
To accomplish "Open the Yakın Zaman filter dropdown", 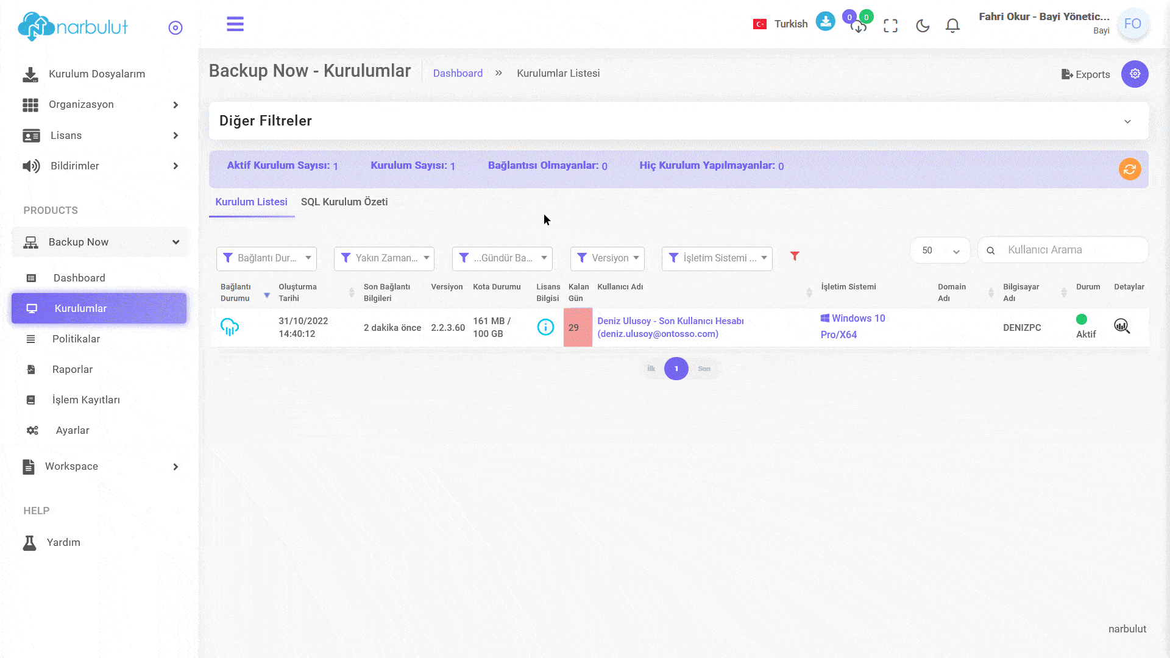I will point(384,258).
